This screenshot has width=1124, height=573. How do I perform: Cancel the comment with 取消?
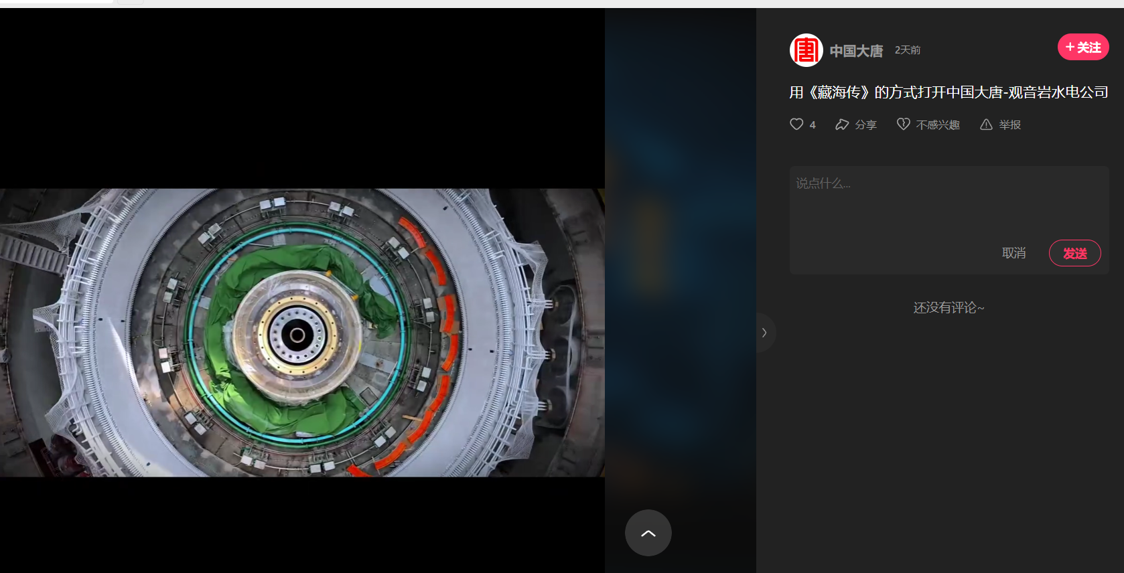click(x=1013, y=253)
